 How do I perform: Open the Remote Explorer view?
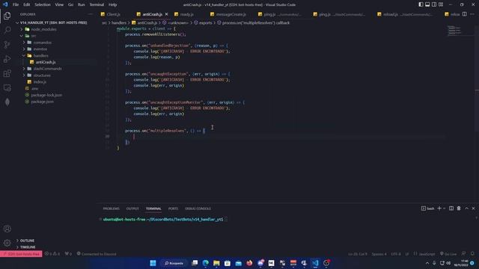7,87
